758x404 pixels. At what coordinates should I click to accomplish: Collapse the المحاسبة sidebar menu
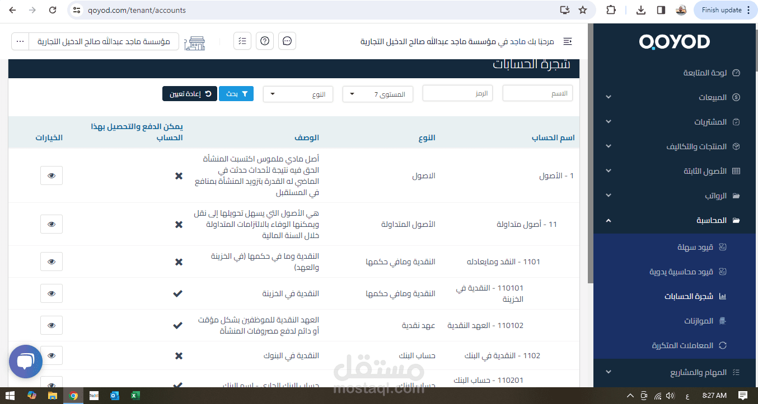pos(675,220)
